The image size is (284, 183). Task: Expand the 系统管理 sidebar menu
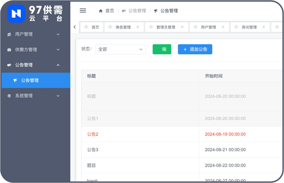pyautogui.click(x=58, y=96)
